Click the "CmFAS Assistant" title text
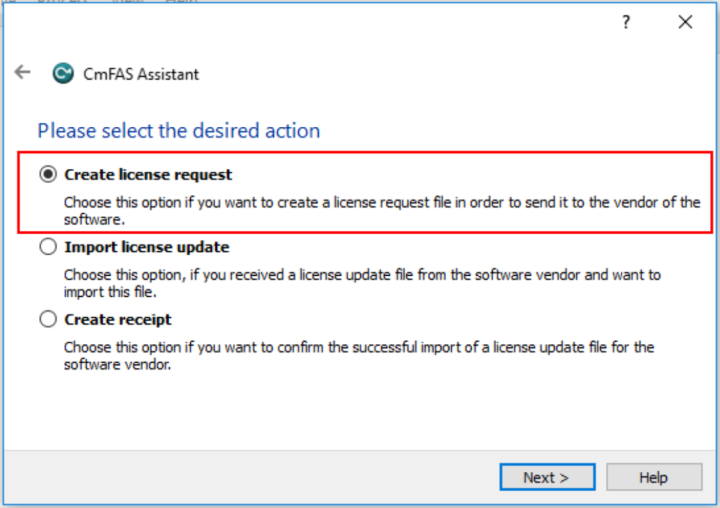 139,74
